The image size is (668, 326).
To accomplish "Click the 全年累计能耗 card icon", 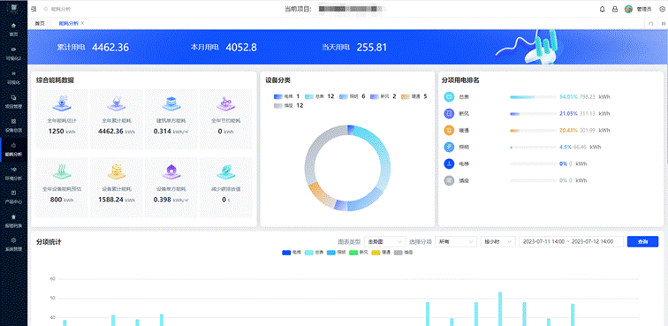I will [117, 103].
